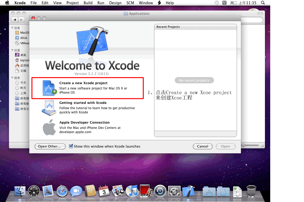Open the input method menu bar icon
Screen dimensions: 304x202
224,3
